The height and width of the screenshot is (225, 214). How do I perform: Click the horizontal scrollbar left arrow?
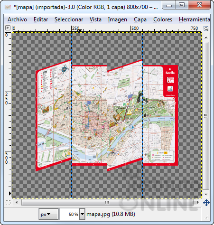17,202
